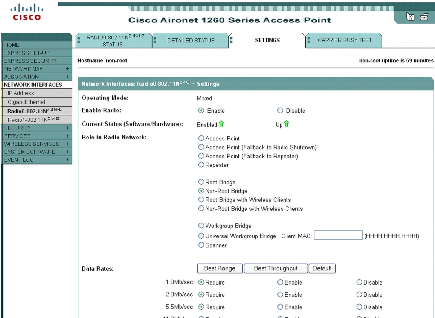Set 1.0Mb/sec data rate to Enable
Viewport: 435px width, 318px height.
click(280, 282)
